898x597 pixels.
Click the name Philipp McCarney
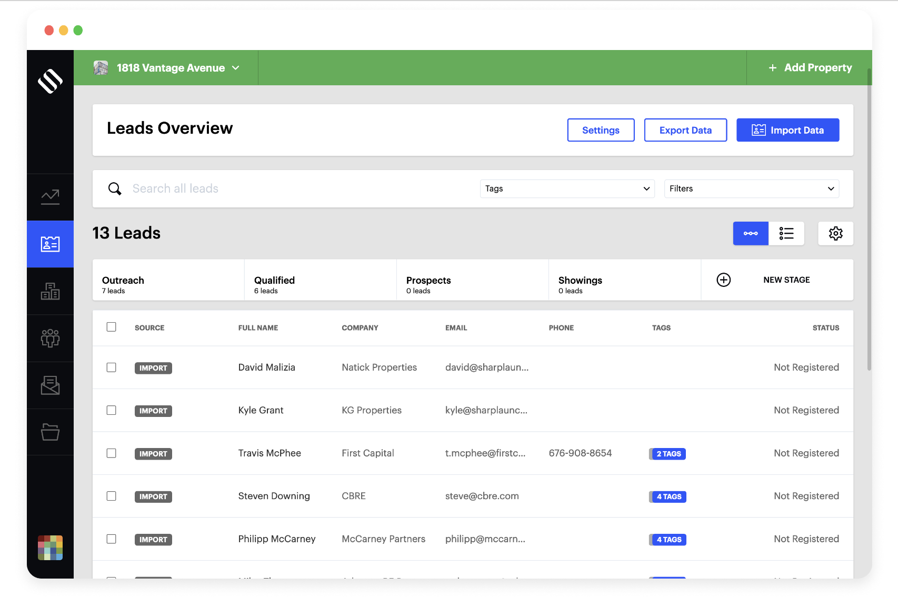coord(277,539)
